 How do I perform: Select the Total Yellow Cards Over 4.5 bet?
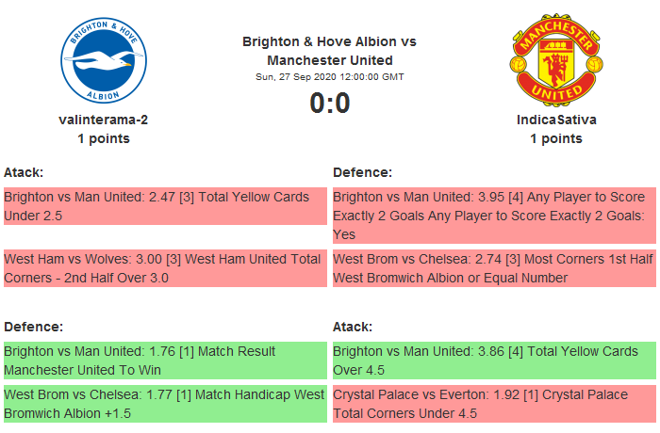[x=494, y=361]
